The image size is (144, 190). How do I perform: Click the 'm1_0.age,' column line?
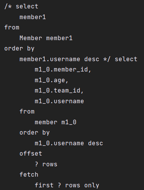point(51,80)
